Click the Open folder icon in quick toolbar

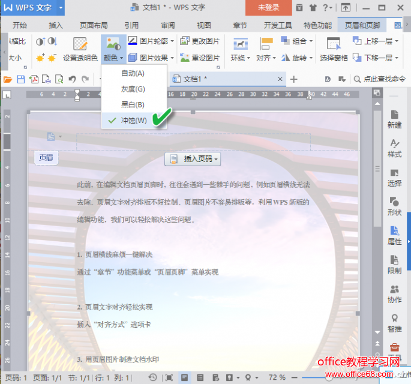tap(8, 79)
